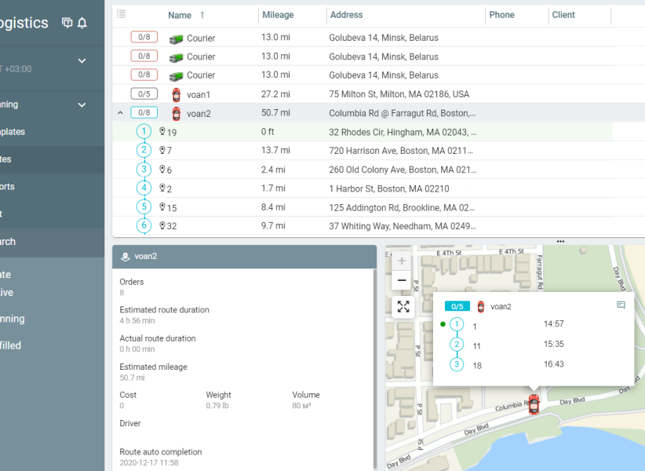
Task: Select stop circle 5 in voan2 route
Action: point(144,206)
